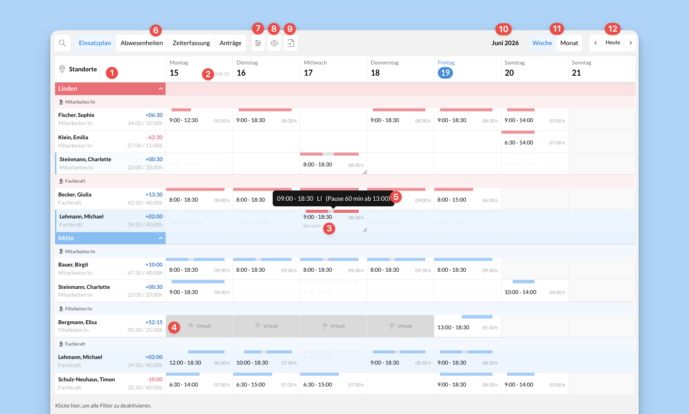Open the search magnifier icon

(62, 43)
